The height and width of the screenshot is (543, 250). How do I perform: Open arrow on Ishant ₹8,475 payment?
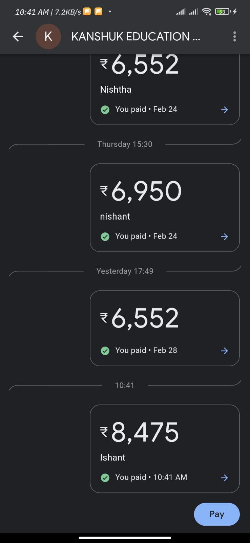point(224,478)
